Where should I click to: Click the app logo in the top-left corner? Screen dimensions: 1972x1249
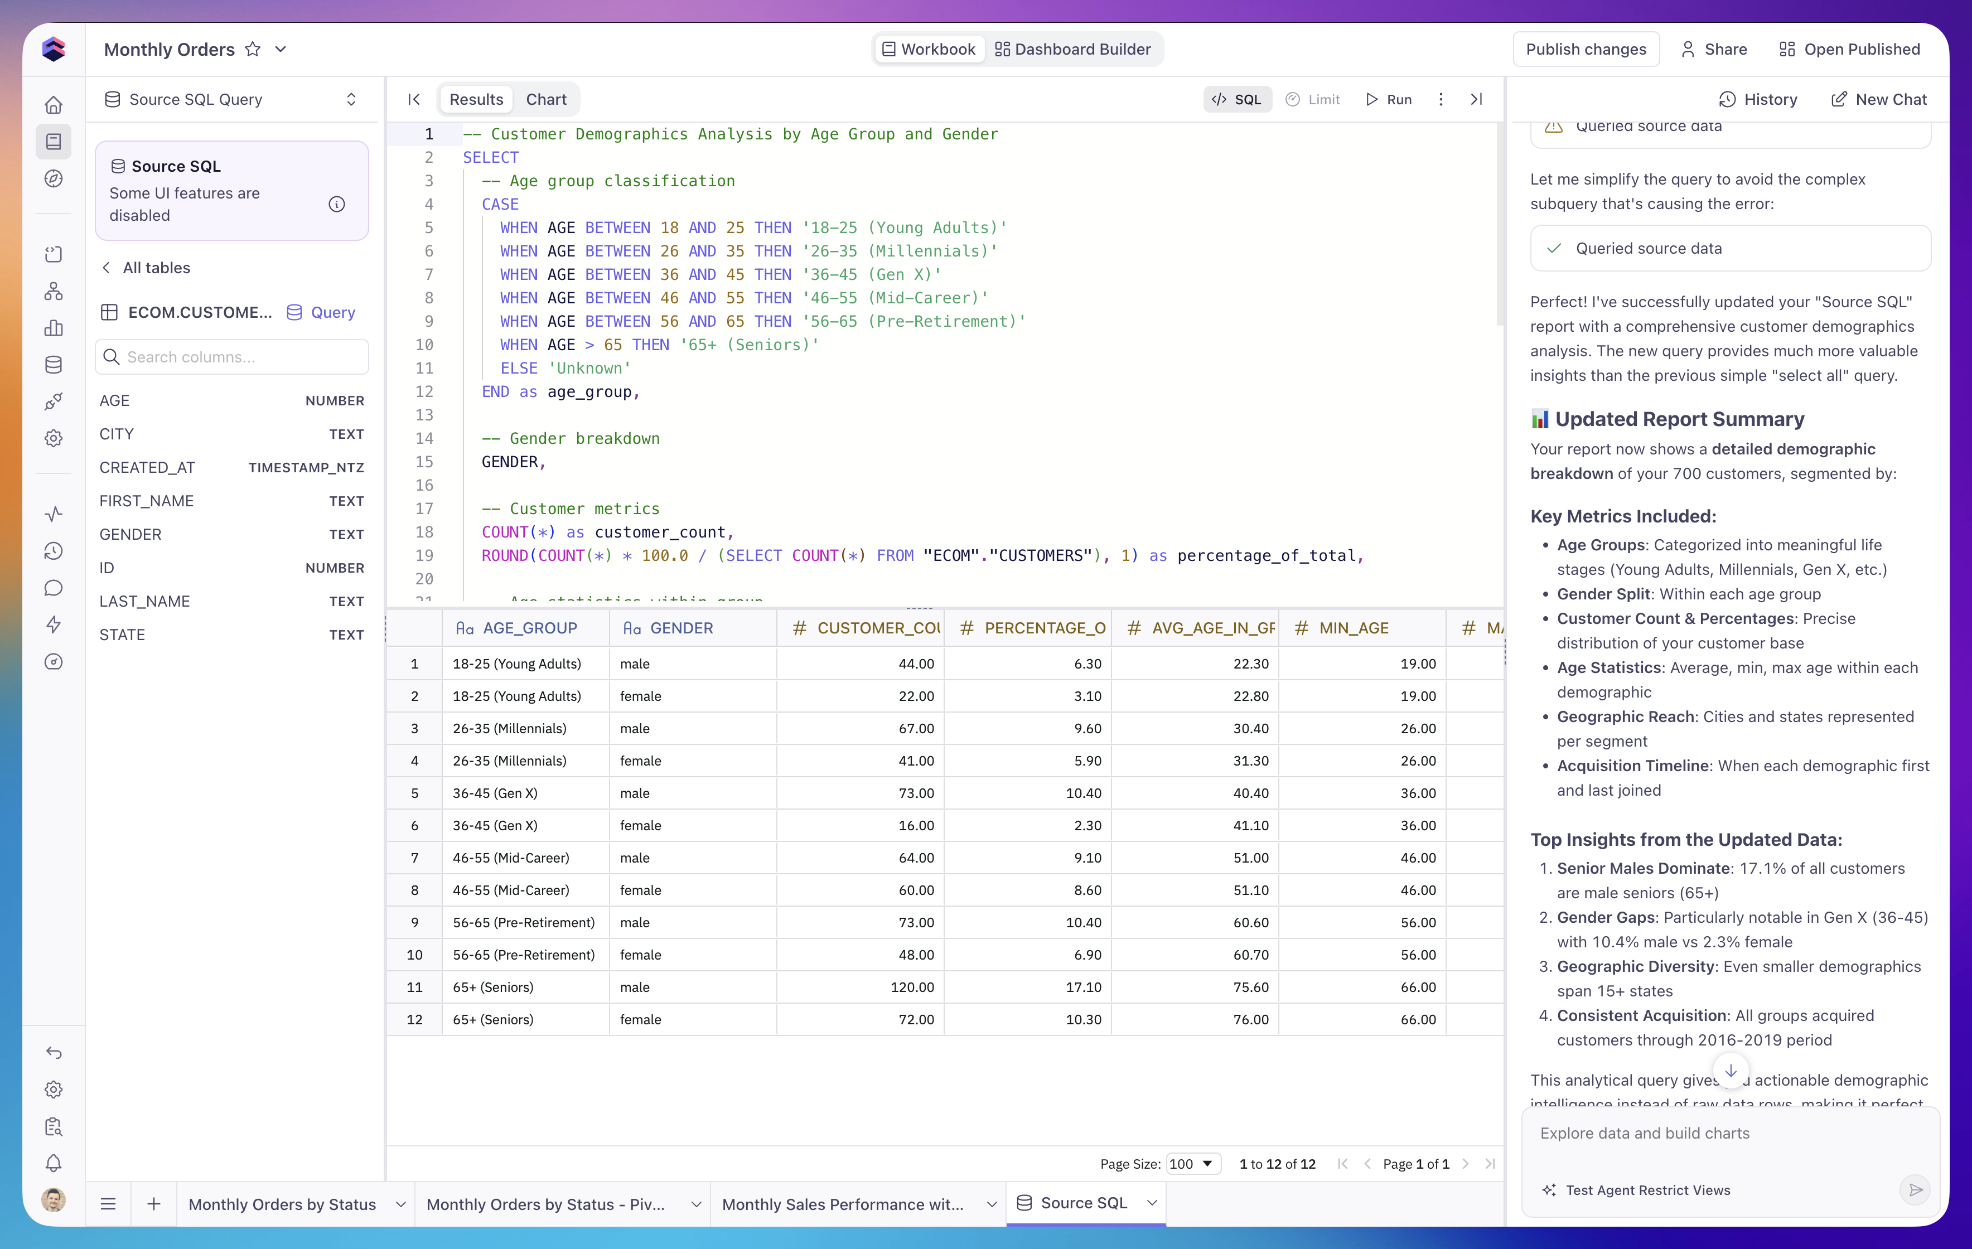point(53,49)
